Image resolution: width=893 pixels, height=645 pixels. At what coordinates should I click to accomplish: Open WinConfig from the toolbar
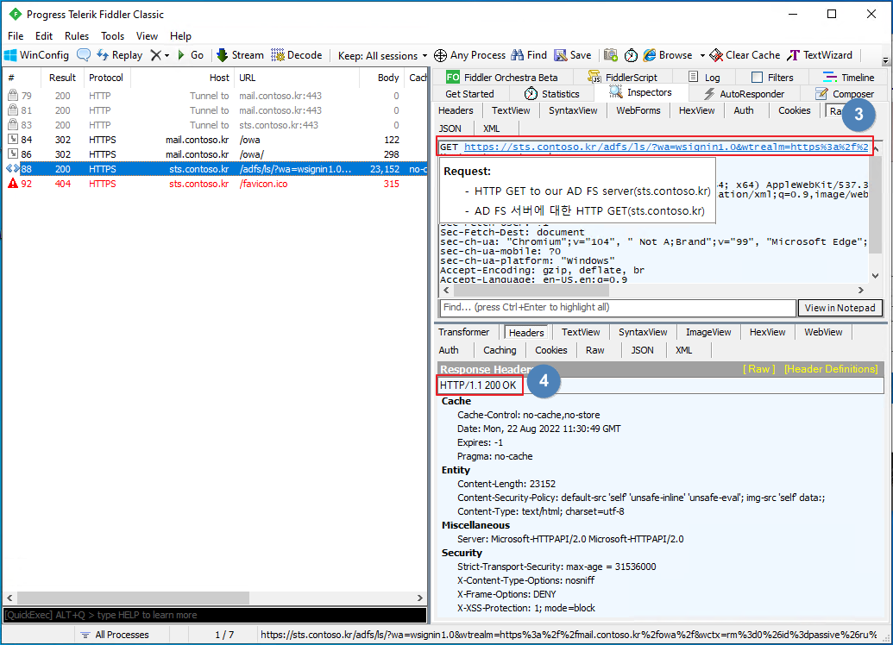tap(37, 55)
